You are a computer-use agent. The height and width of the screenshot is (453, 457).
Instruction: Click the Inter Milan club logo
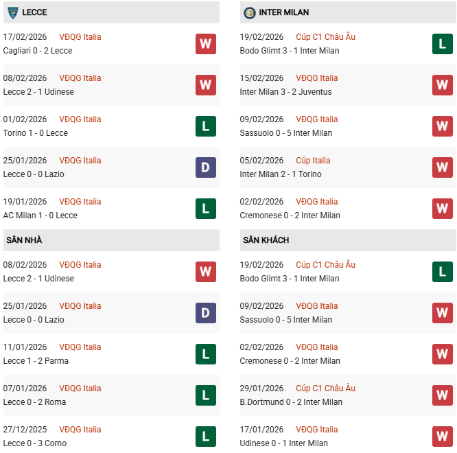(249, 12)
